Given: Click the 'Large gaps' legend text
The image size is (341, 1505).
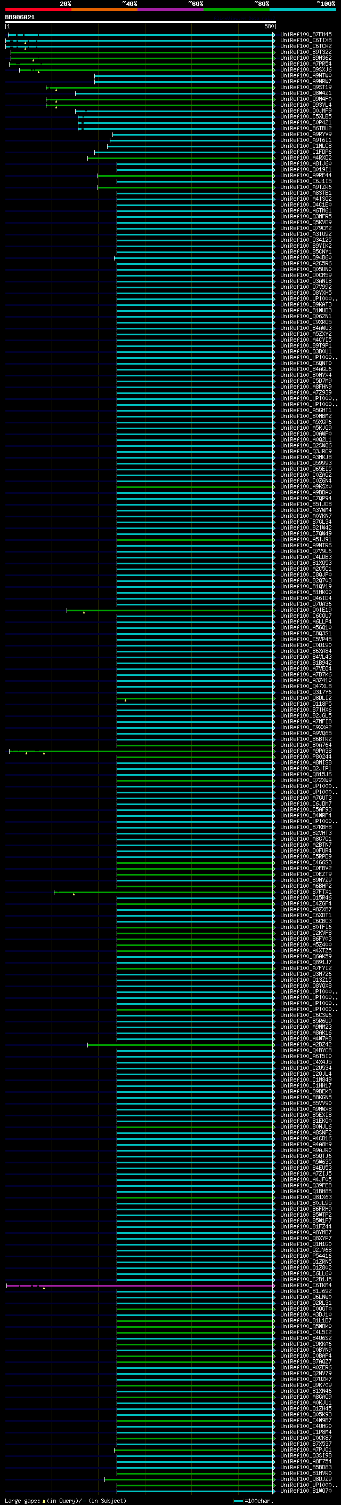Looking at the screenshot, I should tap(22, 1500).
